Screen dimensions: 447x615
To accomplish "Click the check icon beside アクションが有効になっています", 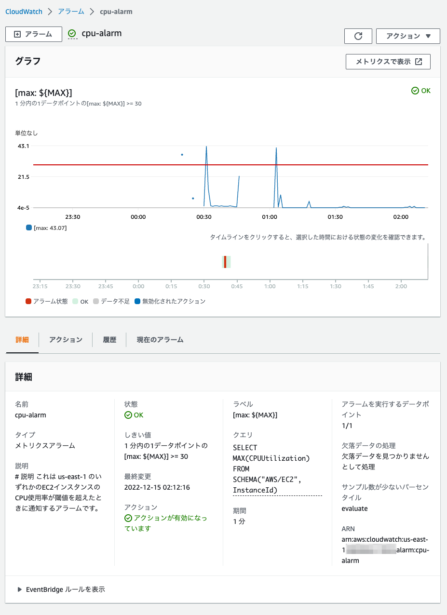I will click(x=127, y=518).
